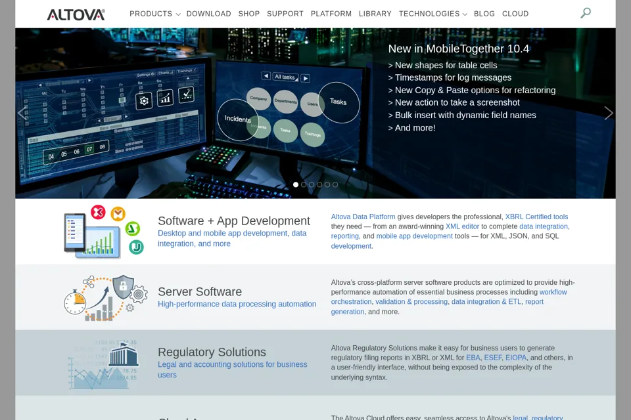Visit the Blog page

point(484,14)
